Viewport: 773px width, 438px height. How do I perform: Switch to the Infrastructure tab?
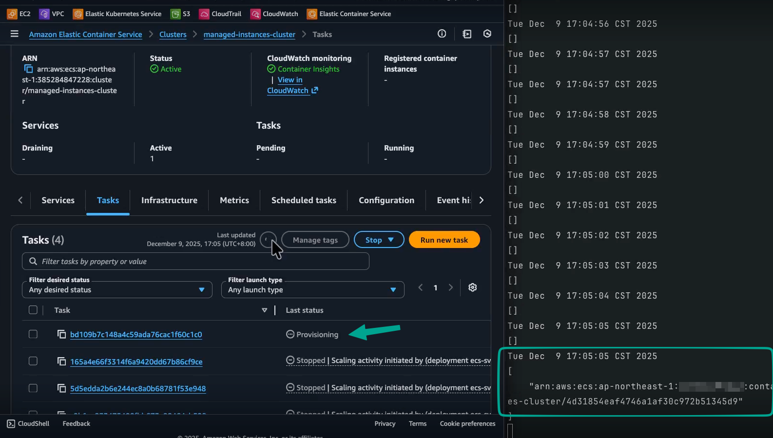tap(169, 200)
